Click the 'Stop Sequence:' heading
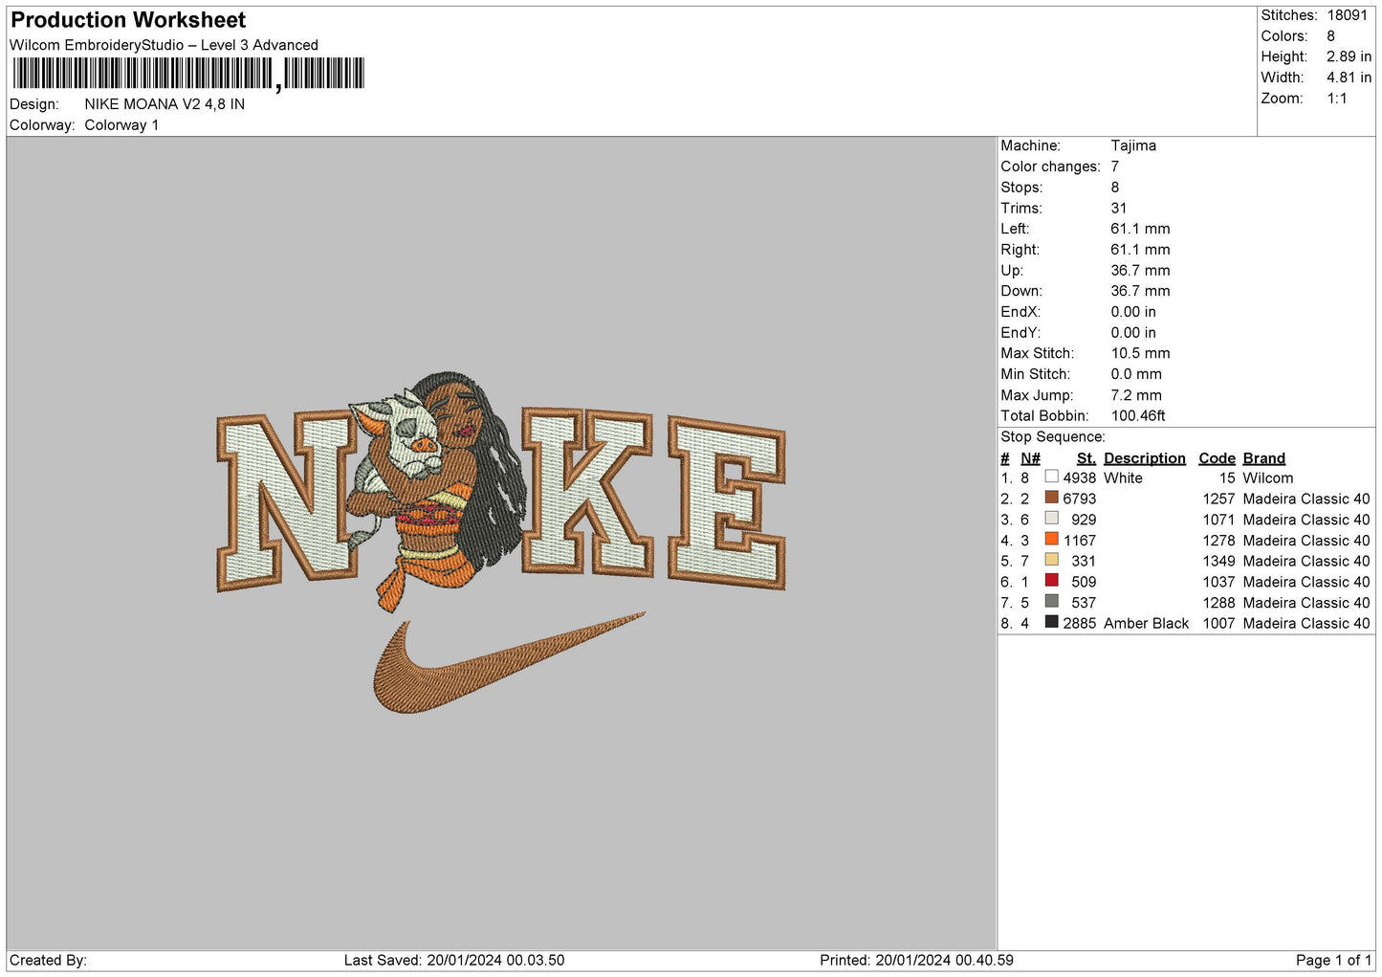Image resolution: width=1382 pixels, height=977 pixels. 1052,437
